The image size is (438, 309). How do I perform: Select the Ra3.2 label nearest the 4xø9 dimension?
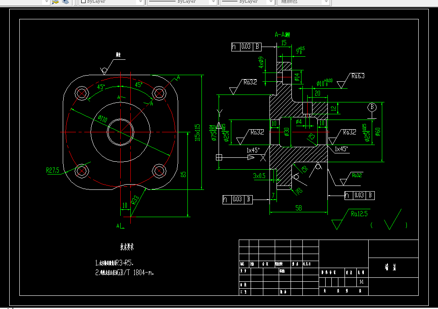(250, 82)
